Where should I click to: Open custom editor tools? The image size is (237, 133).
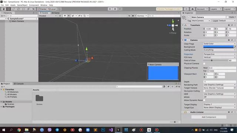click(34, 9)
